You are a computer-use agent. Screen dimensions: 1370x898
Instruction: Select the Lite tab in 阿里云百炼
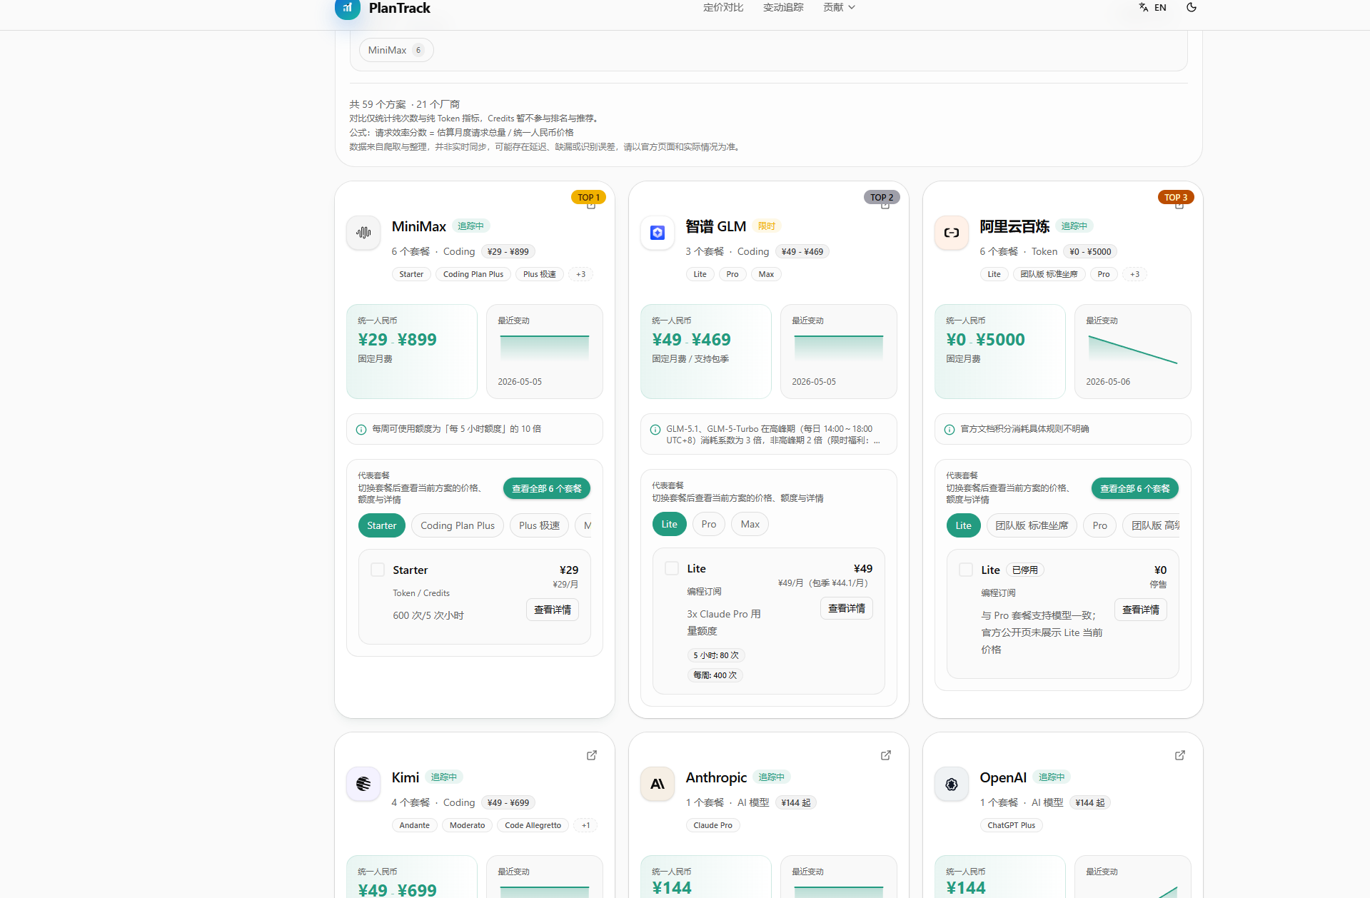(964, 525)
